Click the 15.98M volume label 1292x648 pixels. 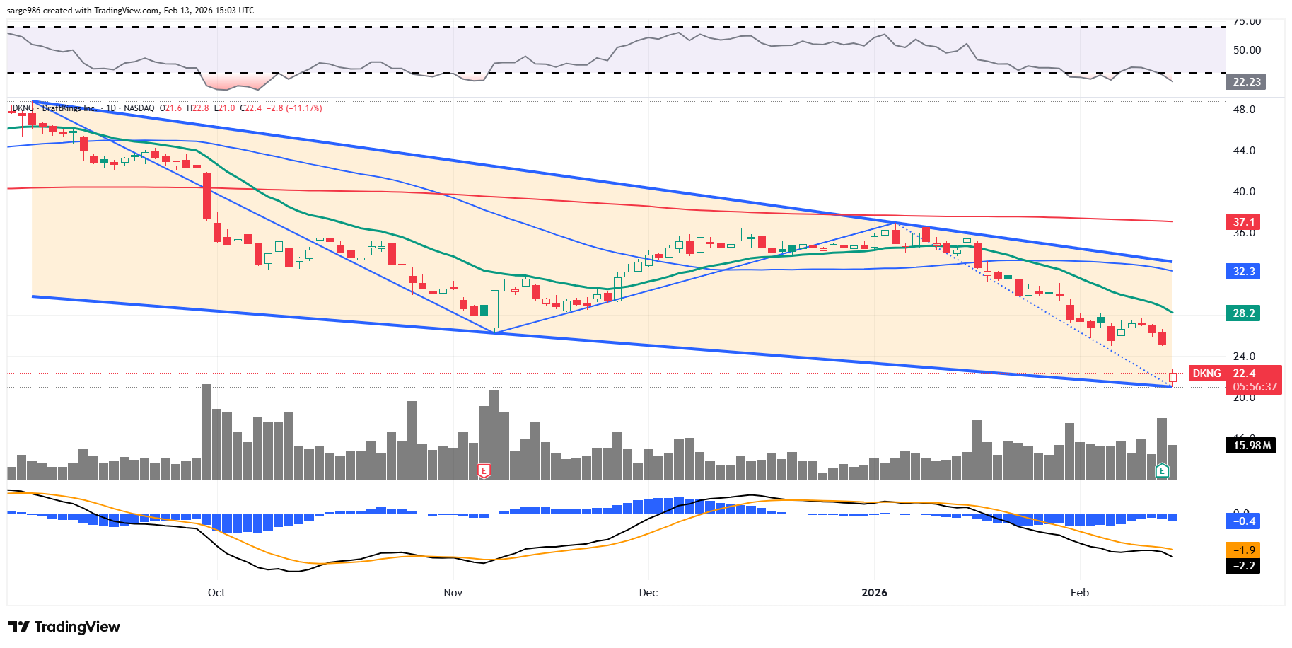click(x=1251, y=446)
